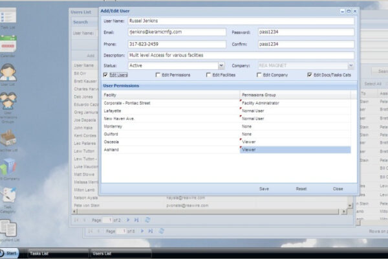Uncheck the Edit Users checkbox
The image size is (388, 259).
pyautogui.click(x=105, y=75)
